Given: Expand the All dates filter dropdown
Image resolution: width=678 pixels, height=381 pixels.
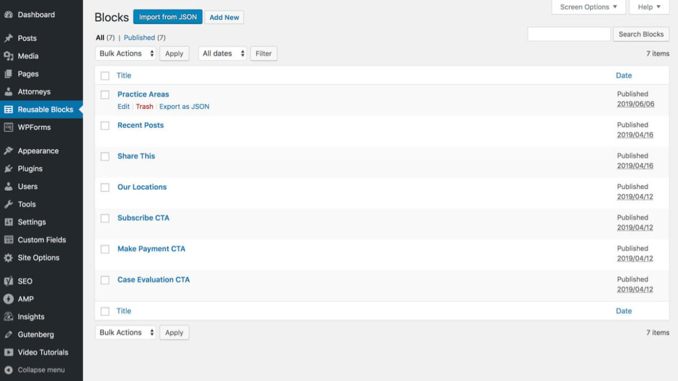Looking at the screenshot, I should (x=222, y=53).
